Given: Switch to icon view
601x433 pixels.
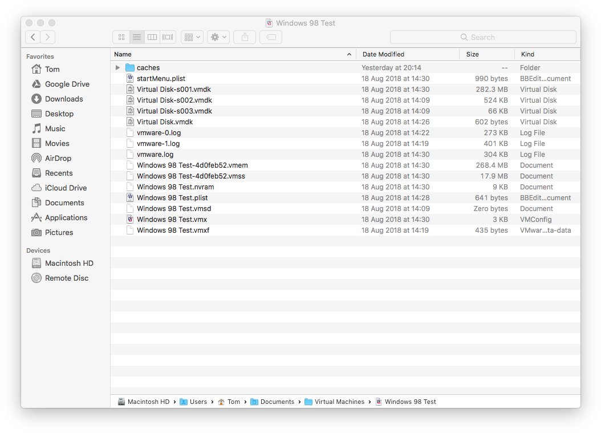Looking at the screenshot, I should [121, 37].
